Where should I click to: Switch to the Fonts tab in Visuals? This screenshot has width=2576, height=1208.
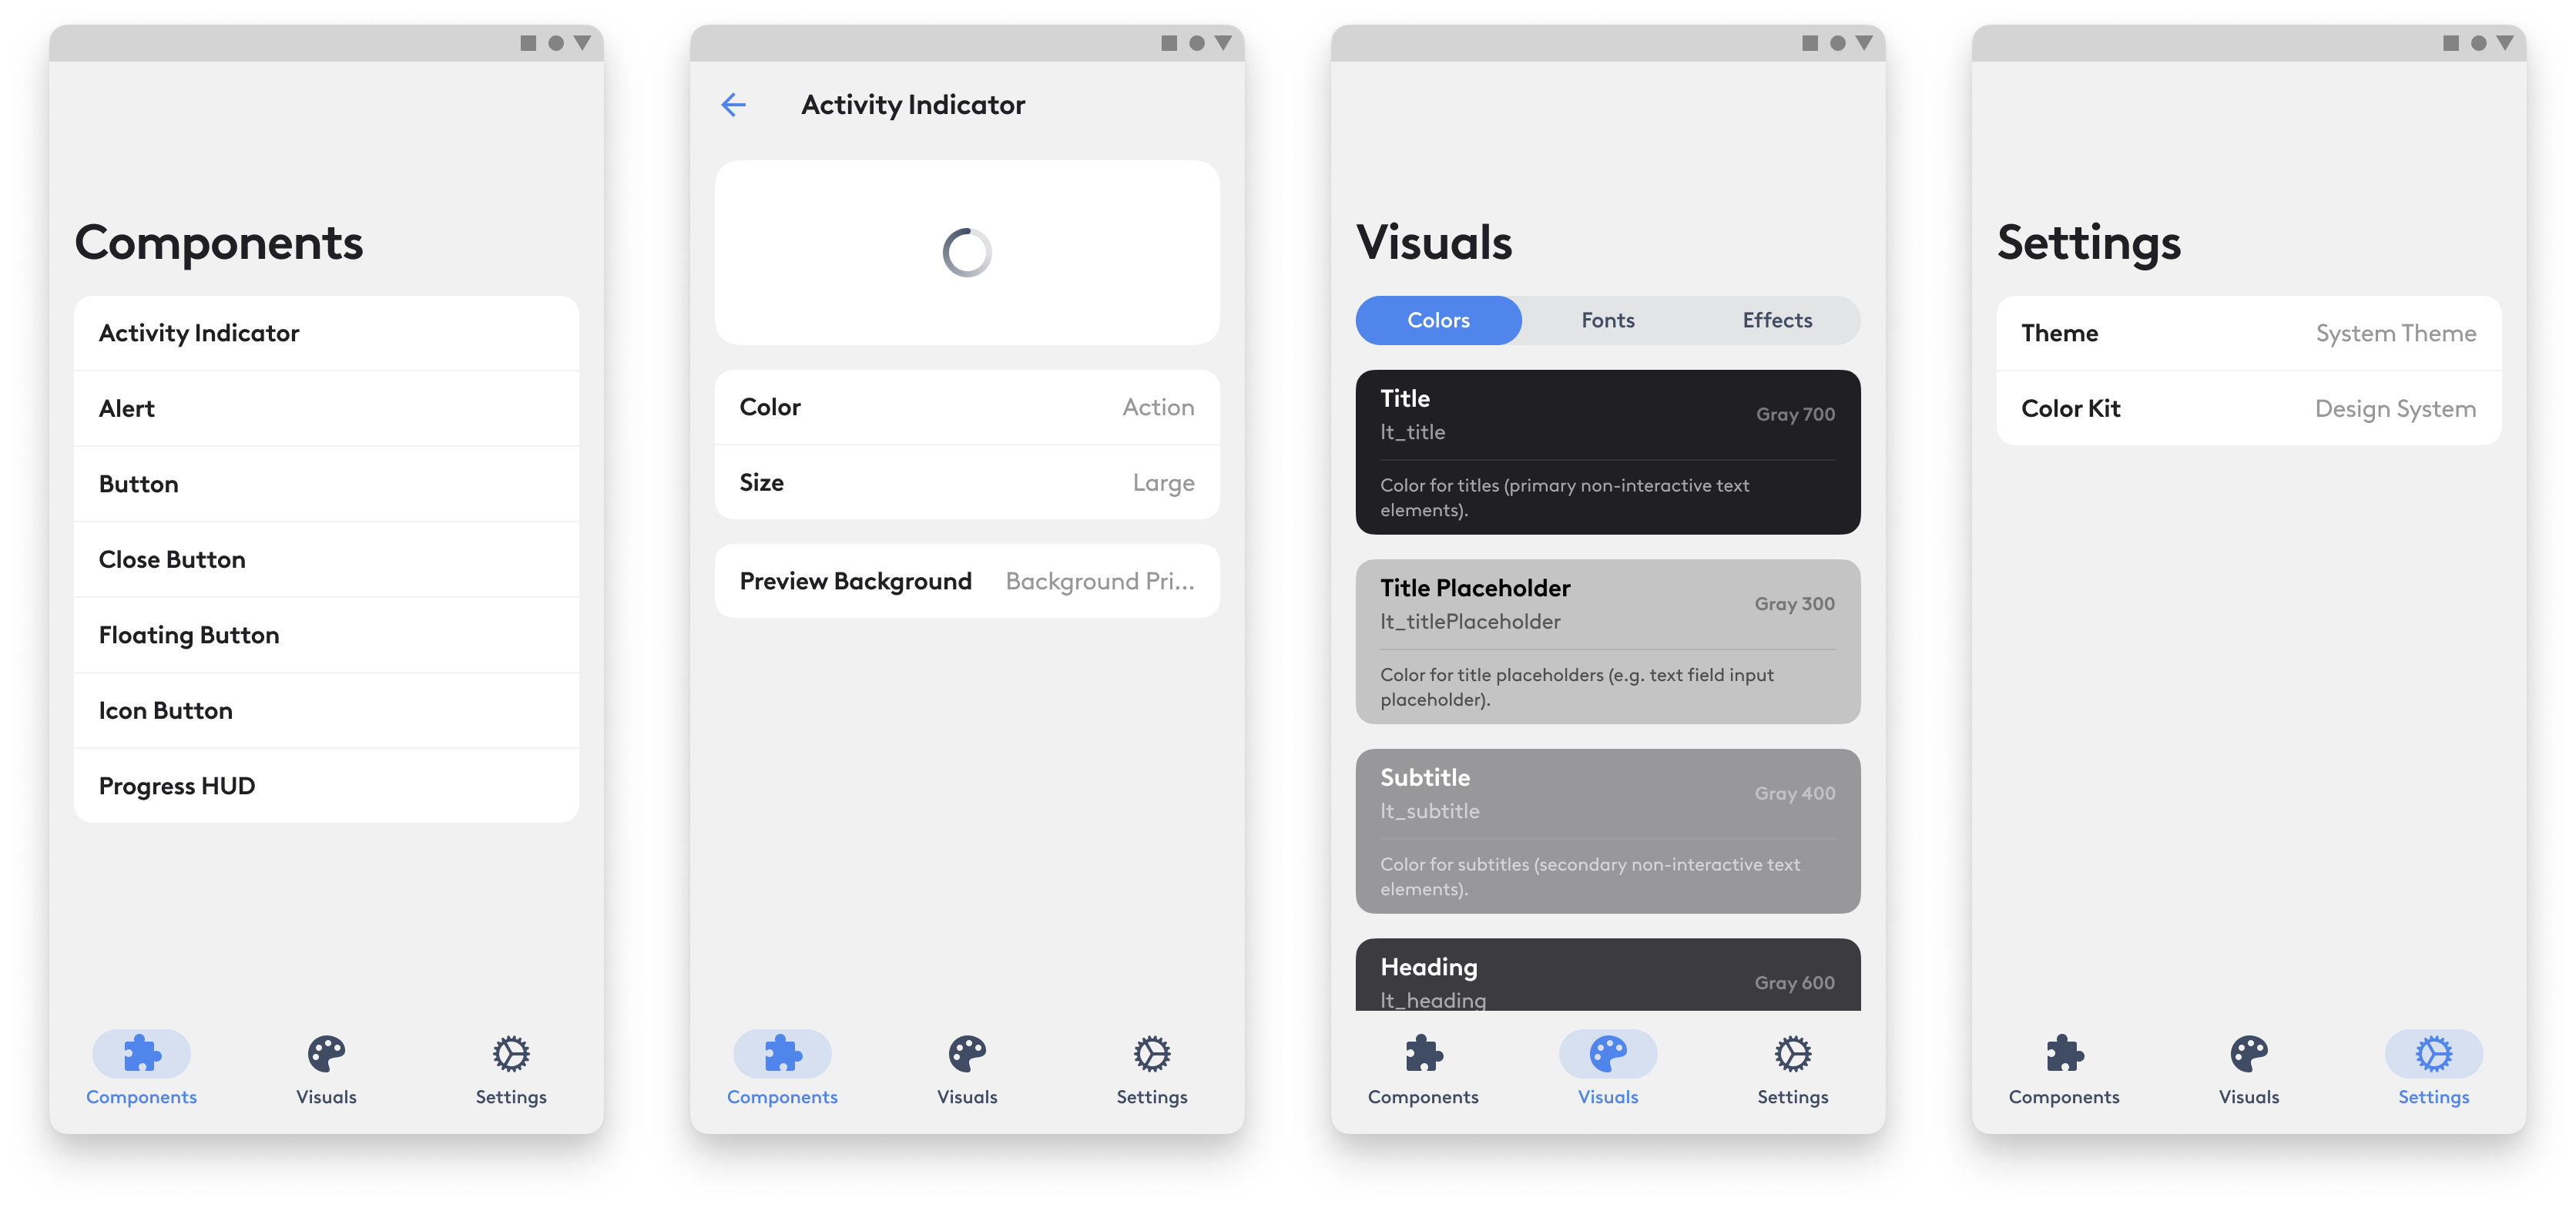[x=1607, y=320]
